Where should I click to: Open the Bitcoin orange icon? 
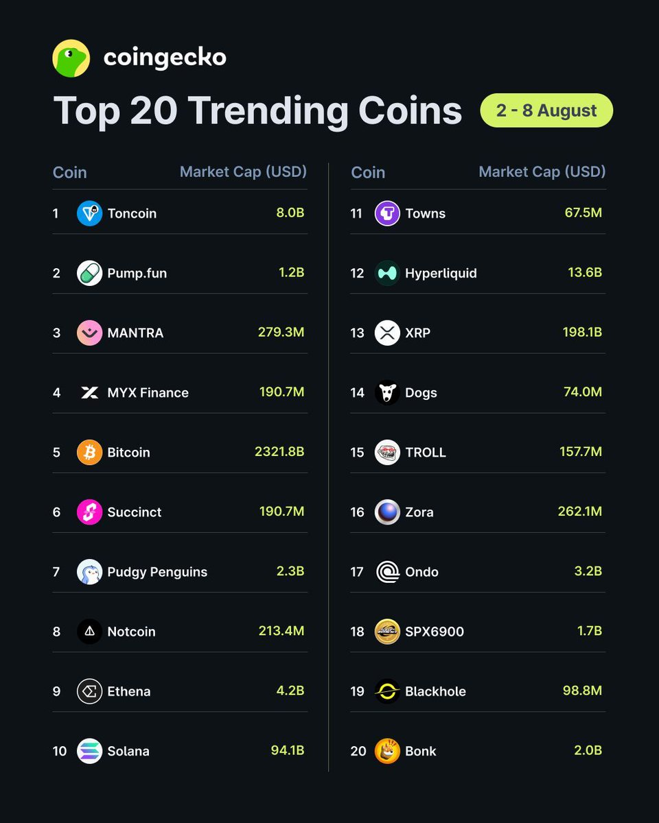[89, 452]
